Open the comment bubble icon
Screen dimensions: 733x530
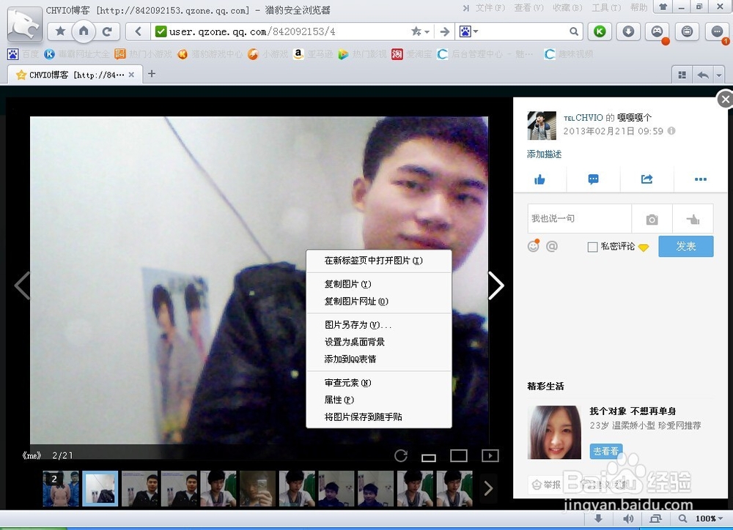pos(593,179)
